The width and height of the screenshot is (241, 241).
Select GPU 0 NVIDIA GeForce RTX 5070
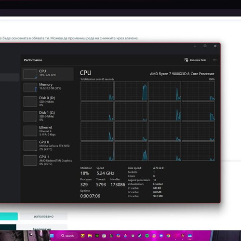coord(48,146)
